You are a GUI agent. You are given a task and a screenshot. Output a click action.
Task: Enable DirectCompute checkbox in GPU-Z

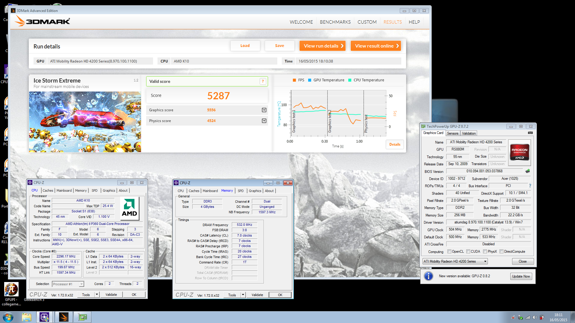pyautogui.click(x=501, y=252)
